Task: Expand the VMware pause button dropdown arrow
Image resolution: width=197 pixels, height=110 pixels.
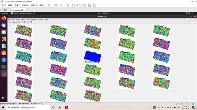Action: (x=51, y=5)
